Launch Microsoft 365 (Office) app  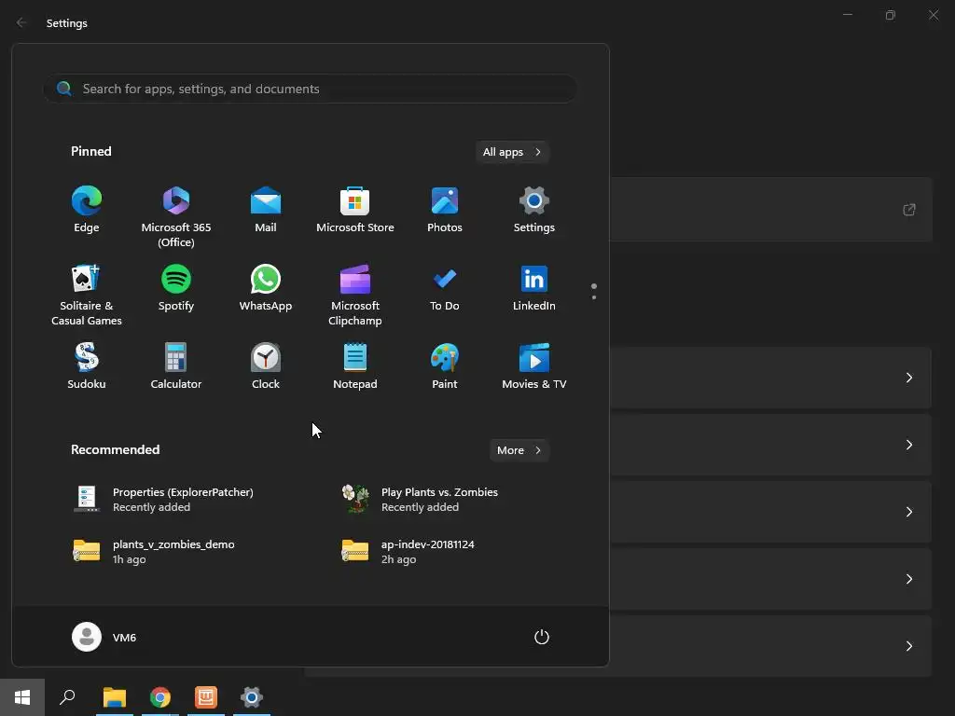click(x=176, y=217)
